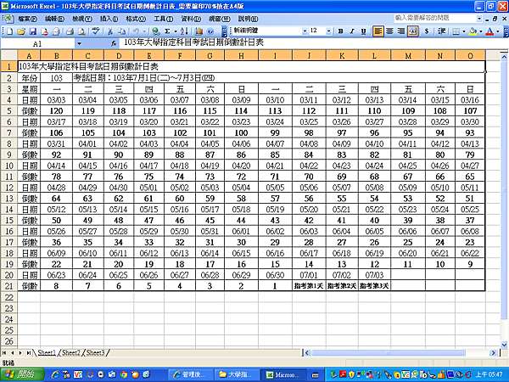Click the vertical scrollbar down arrow
The width and height of the screenshot is (509, 382).
coord(504,345)
